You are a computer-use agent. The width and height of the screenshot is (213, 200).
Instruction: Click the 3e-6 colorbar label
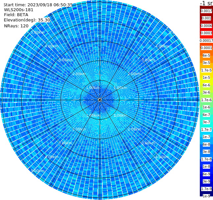[x=206, y=92]
